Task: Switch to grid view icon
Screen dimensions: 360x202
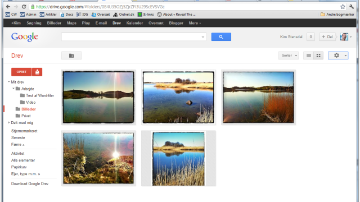Action: 318,56
